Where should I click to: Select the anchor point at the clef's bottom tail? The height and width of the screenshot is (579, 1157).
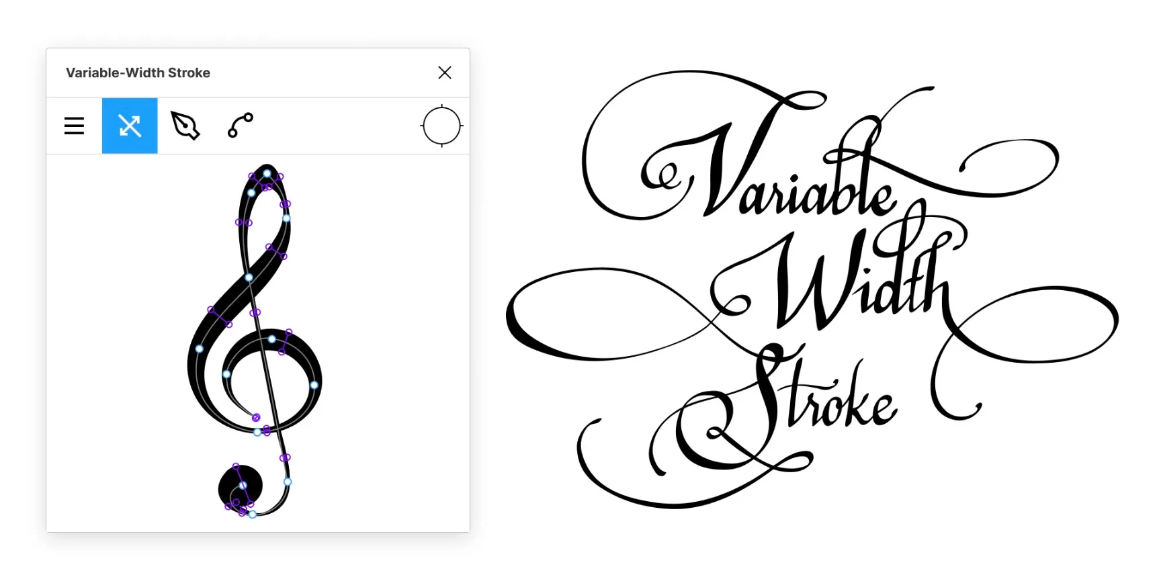tap(253, 515)
